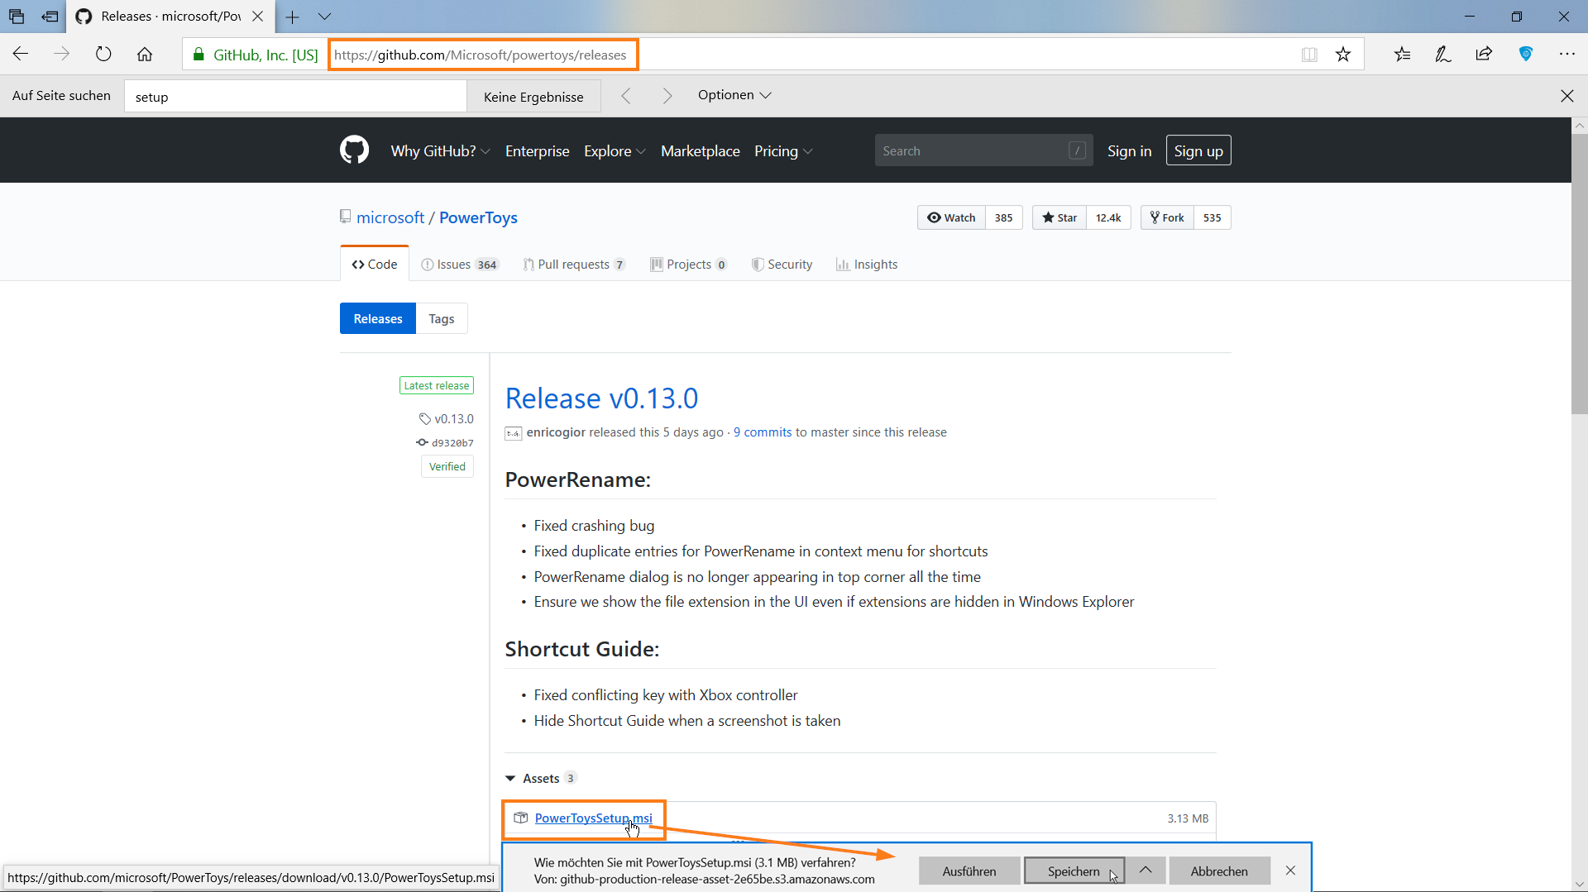Image resolution: width=1588 pixels, height=892 pixels.
Task: Click the GitHub octocat logo
Action: pyautogui.click(x=354, y=150)
